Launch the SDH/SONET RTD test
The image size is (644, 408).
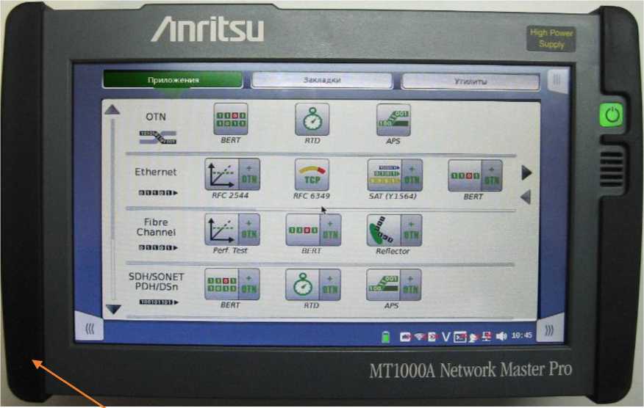[x=312, y=285]
